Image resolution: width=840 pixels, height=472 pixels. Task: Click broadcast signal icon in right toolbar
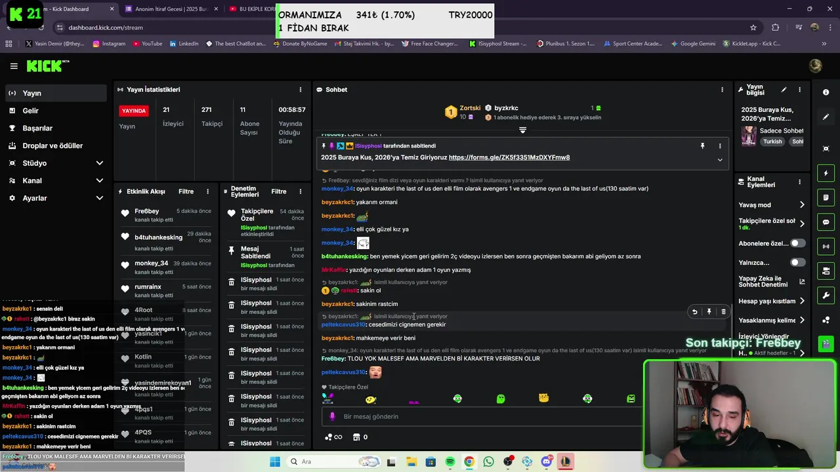826,246
